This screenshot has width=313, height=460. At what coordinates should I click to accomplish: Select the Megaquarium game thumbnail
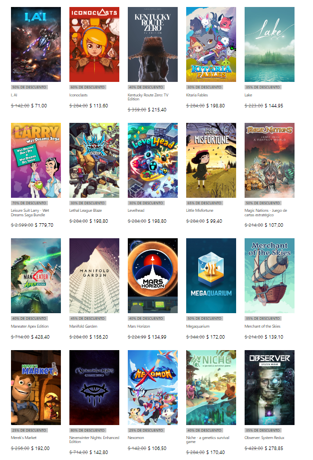click(211, 276)
